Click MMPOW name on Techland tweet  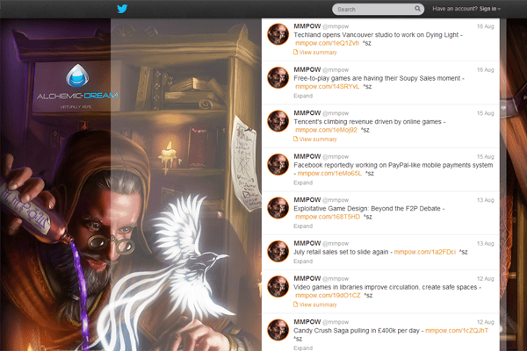pyautogui.click(x=307, y=26)
